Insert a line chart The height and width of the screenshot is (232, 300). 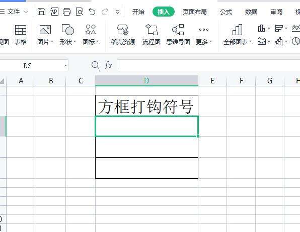[x=296, y=29]
